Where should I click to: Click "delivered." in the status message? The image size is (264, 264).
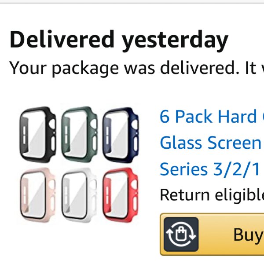(200, 68)
